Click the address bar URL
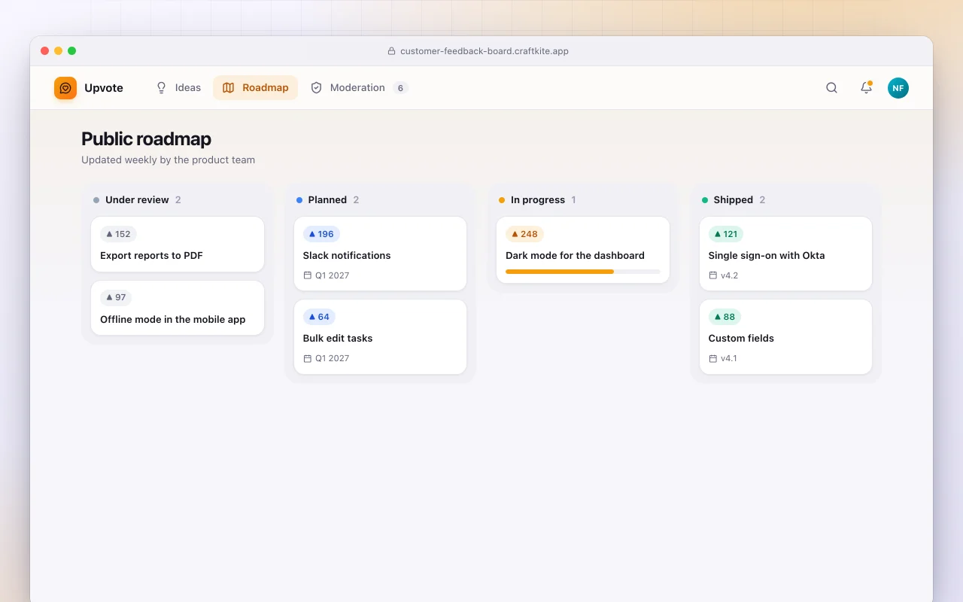 coord(485,51)
